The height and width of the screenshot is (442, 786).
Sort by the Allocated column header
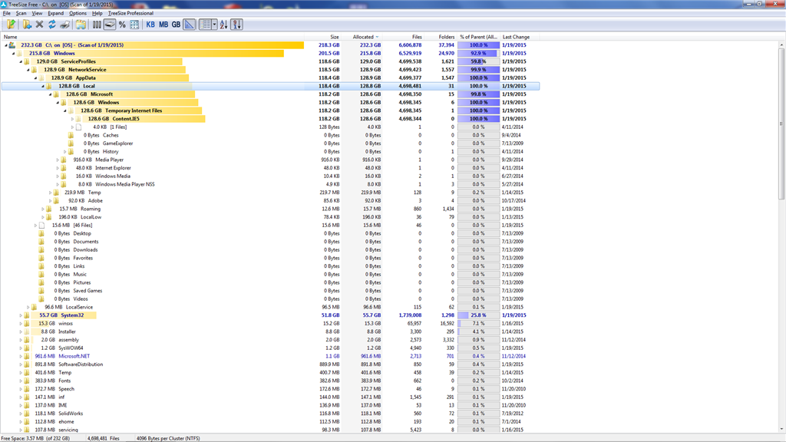coord(362,37)
